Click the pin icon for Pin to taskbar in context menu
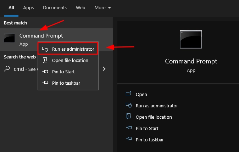 pyautogui.click(x=45, y=83)
